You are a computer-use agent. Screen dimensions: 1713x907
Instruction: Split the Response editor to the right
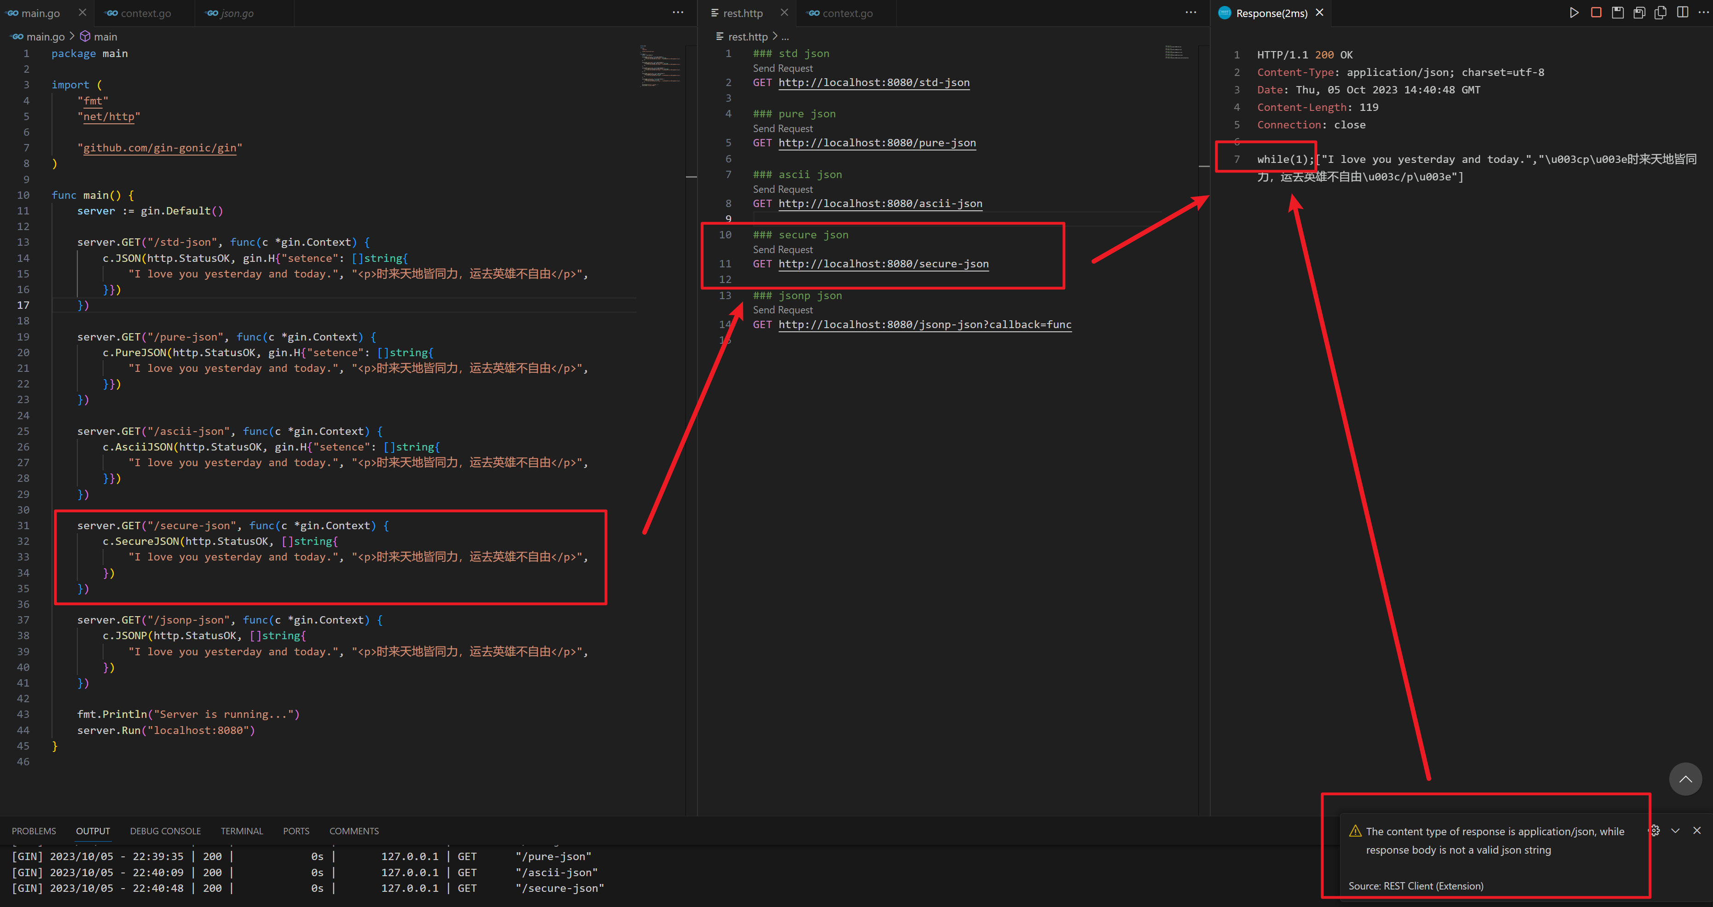pos(1683,12)
